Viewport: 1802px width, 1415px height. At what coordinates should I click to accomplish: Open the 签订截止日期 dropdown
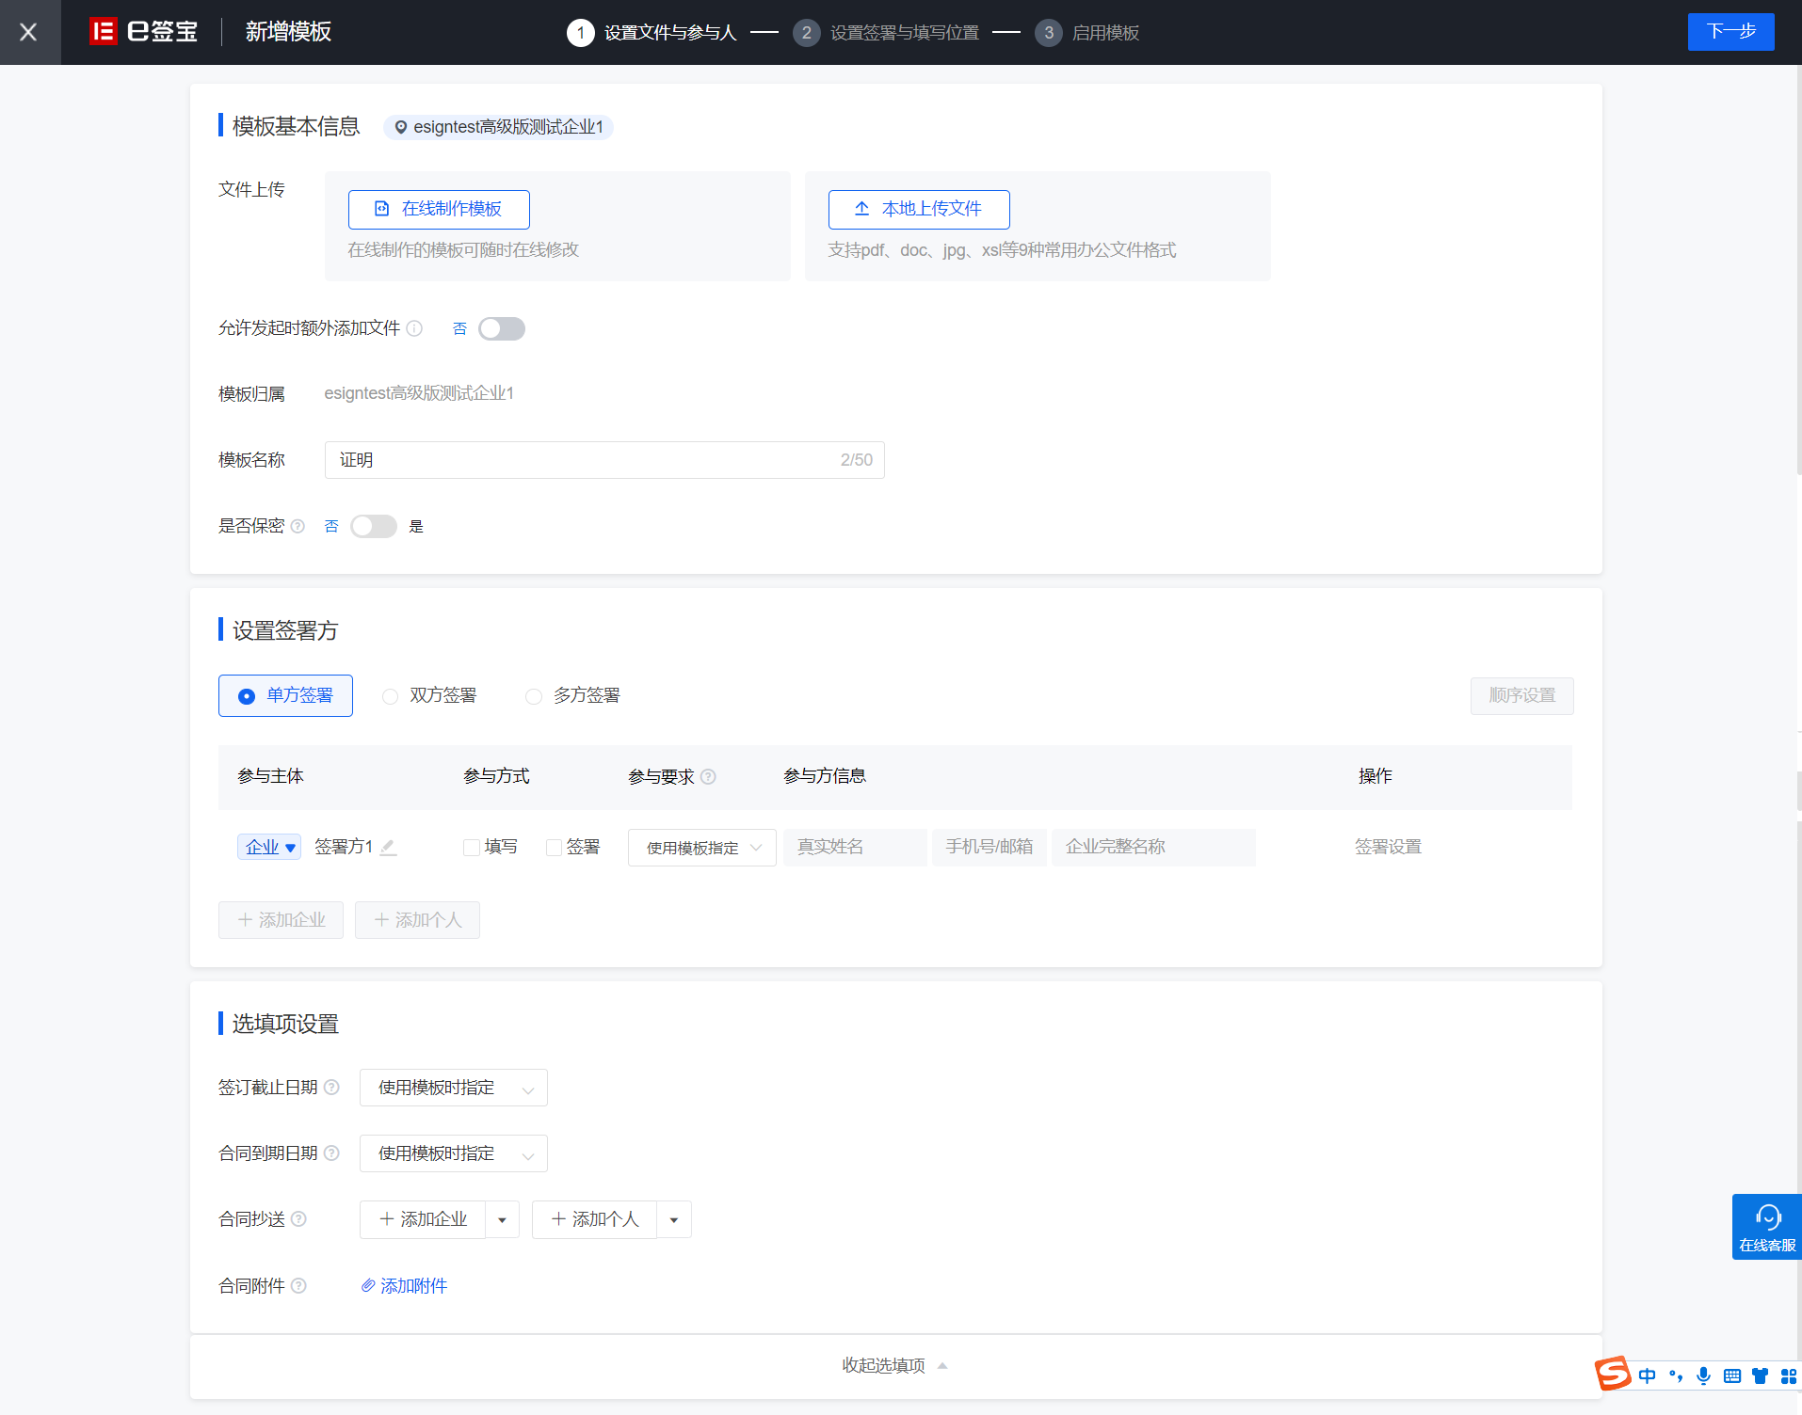click(x=454, y=1088)
